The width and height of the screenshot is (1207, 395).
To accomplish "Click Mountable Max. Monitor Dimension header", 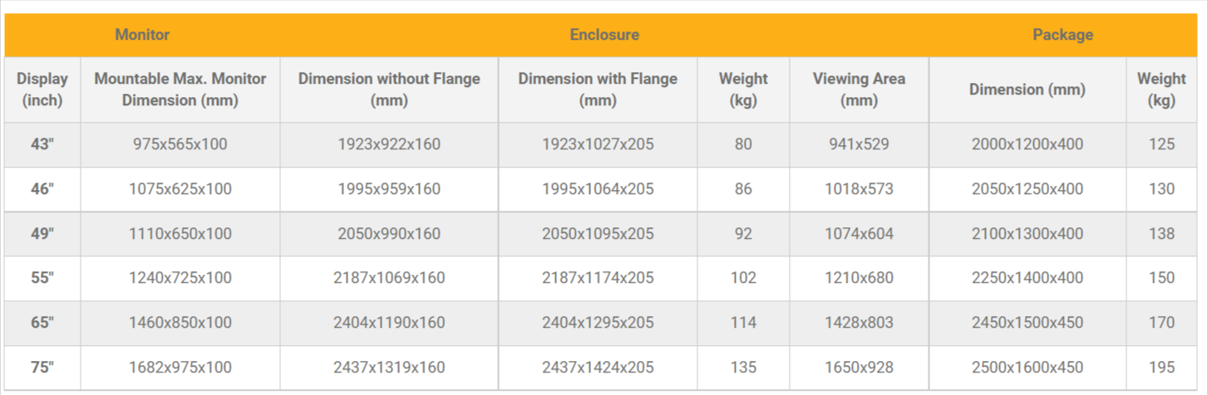I will tap(180, 90).
